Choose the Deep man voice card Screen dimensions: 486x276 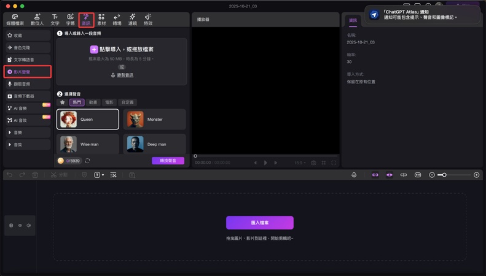point(155,144)
